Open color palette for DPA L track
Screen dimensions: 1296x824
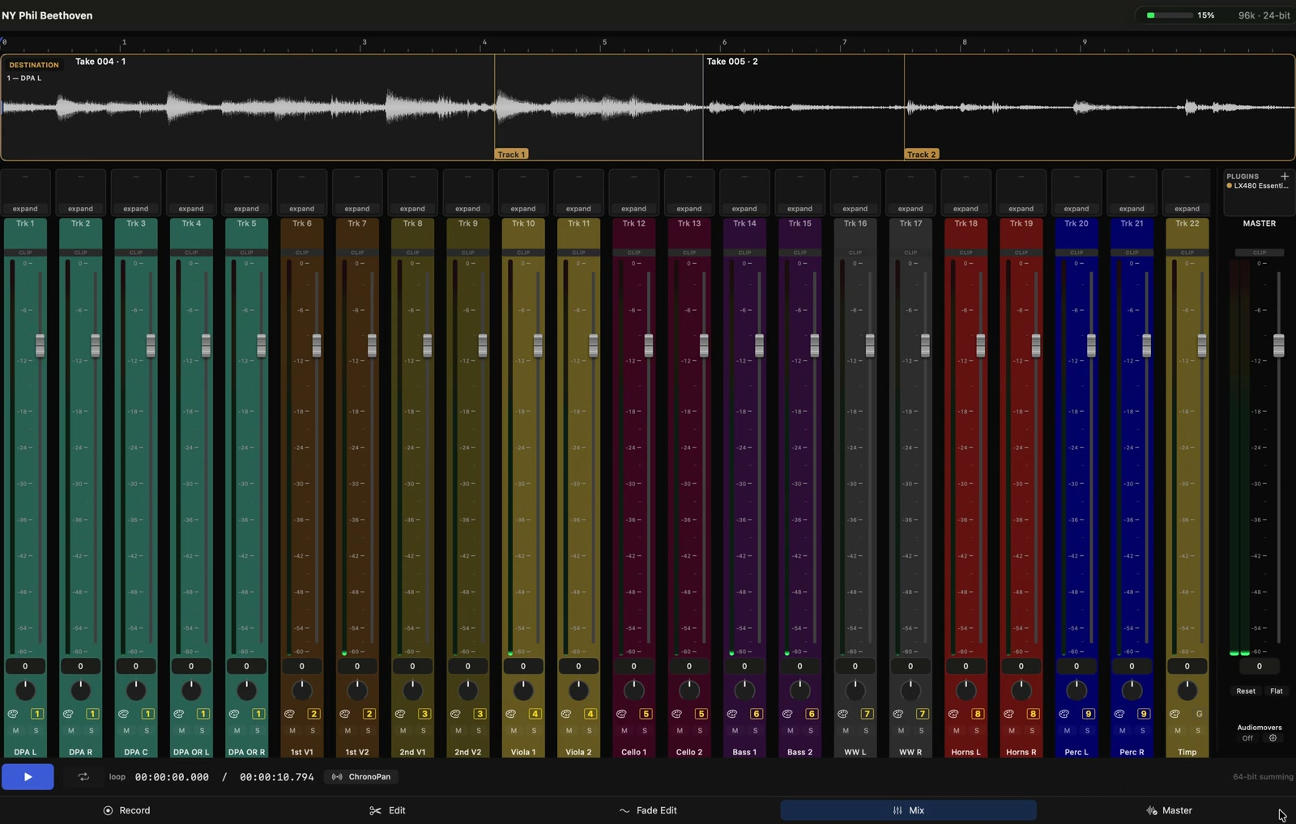point(13,714)
